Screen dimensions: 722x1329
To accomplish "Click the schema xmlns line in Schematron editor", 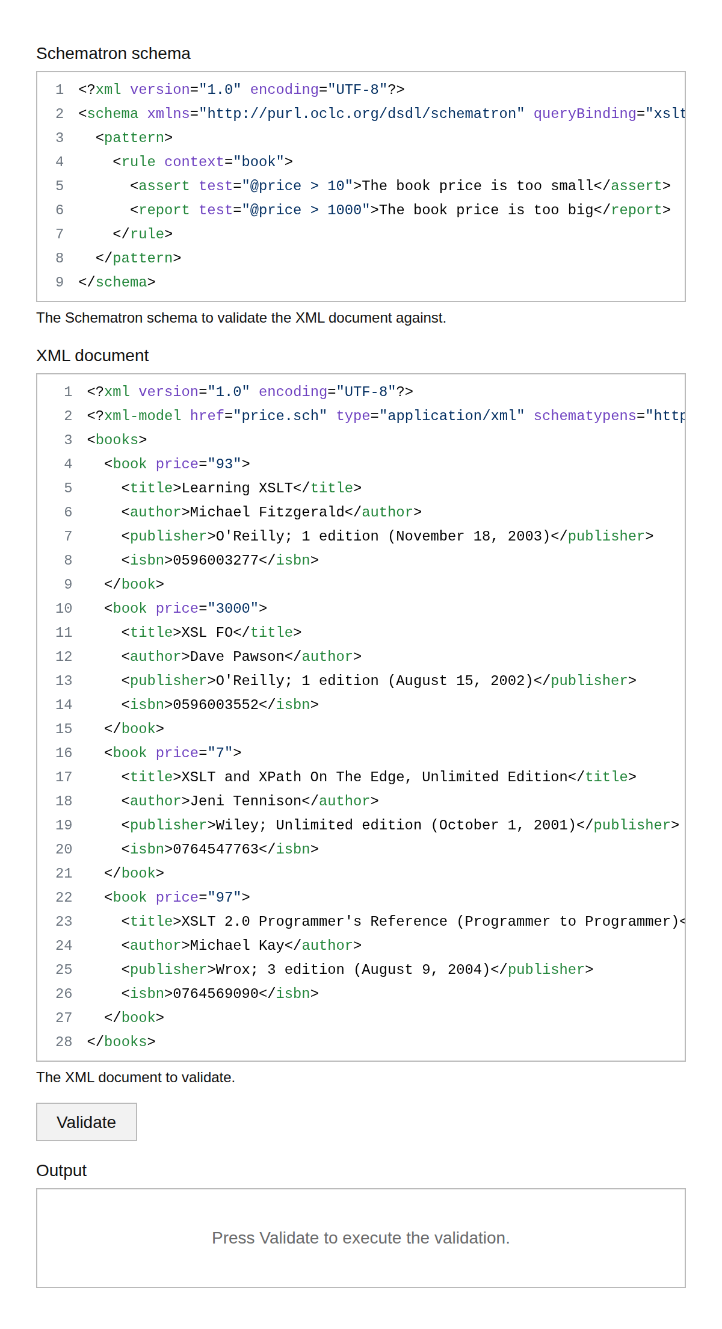I will coord(381,114).
